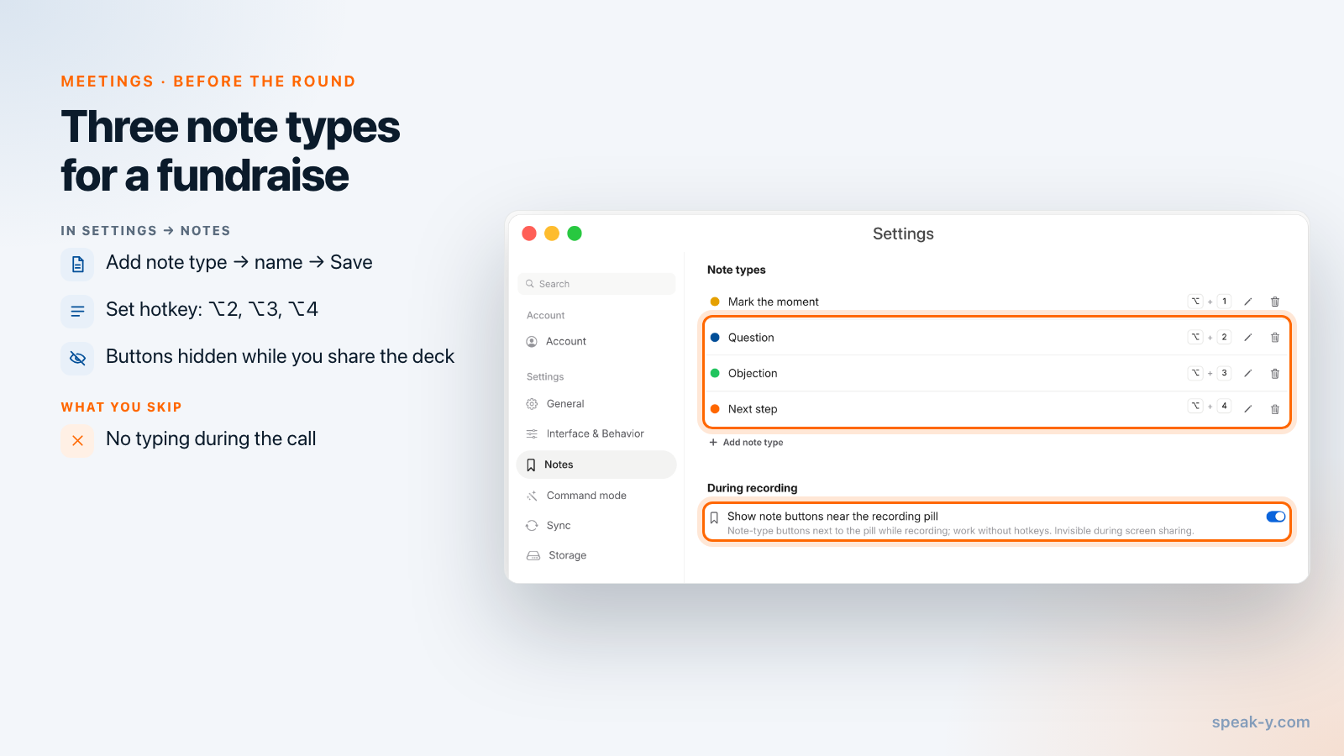Click the search magnifier icon in Settings
This screenshot has height=756, width=1344.
(530, 284)
